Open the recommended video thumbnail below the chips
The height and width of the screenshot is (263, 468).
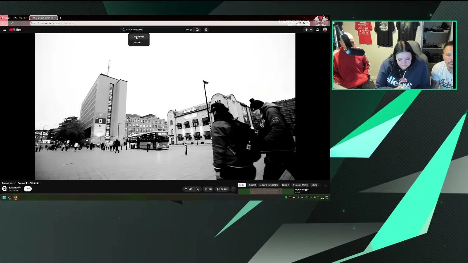266,191
